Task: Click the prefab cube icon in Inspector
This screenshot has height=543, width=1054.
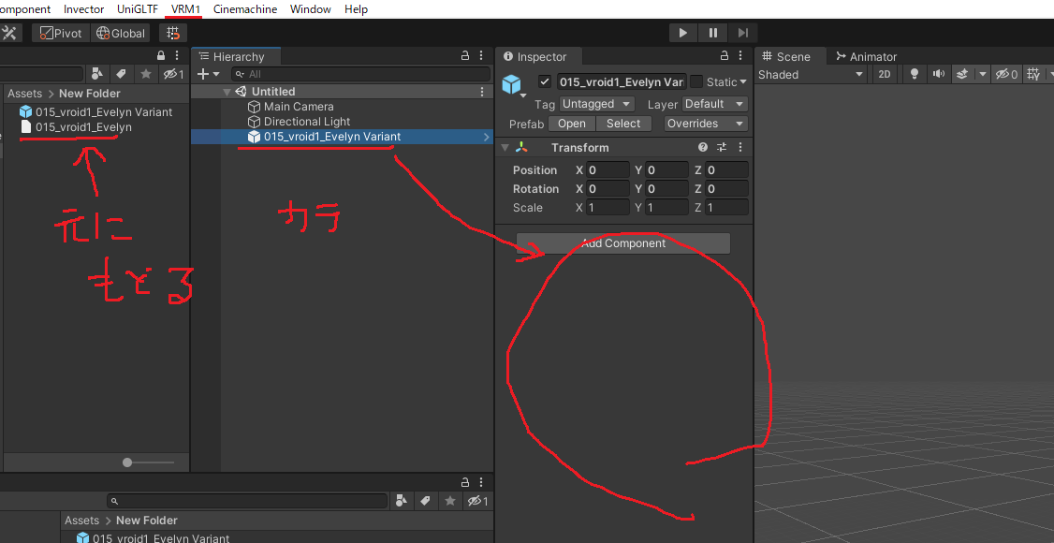Action: [512, 84]
